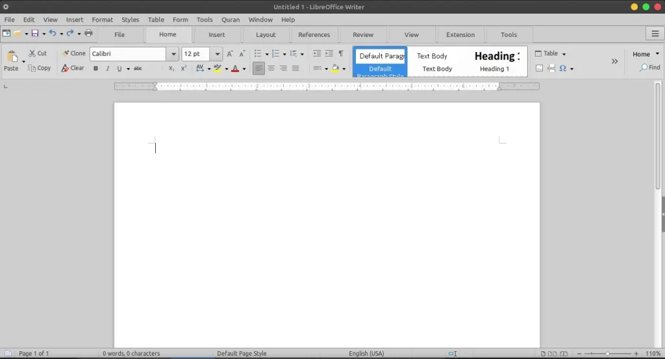The height and width of the screenshot is (359, 665).
Task: Switch to the Layout ribbon tab
Action: (x=266, y=35)
